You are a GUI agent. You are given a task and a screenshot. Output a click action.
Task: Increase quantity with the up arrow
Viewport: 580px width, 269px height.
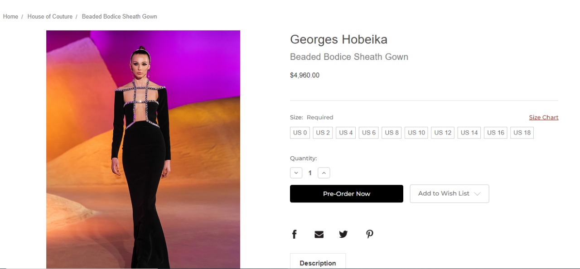(x=324, y=173)
